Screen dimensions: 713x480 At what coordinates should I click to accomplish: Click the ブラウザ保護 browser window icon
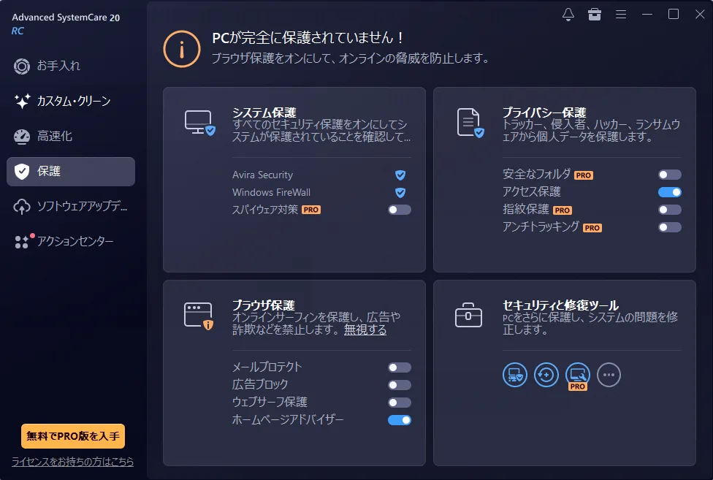pos(199,316)
